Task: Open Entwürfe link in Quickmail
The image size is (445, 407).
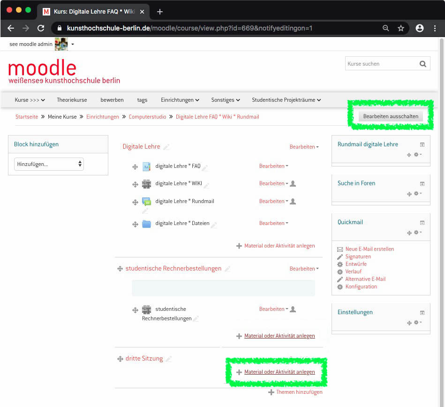Action: (356, 264)
